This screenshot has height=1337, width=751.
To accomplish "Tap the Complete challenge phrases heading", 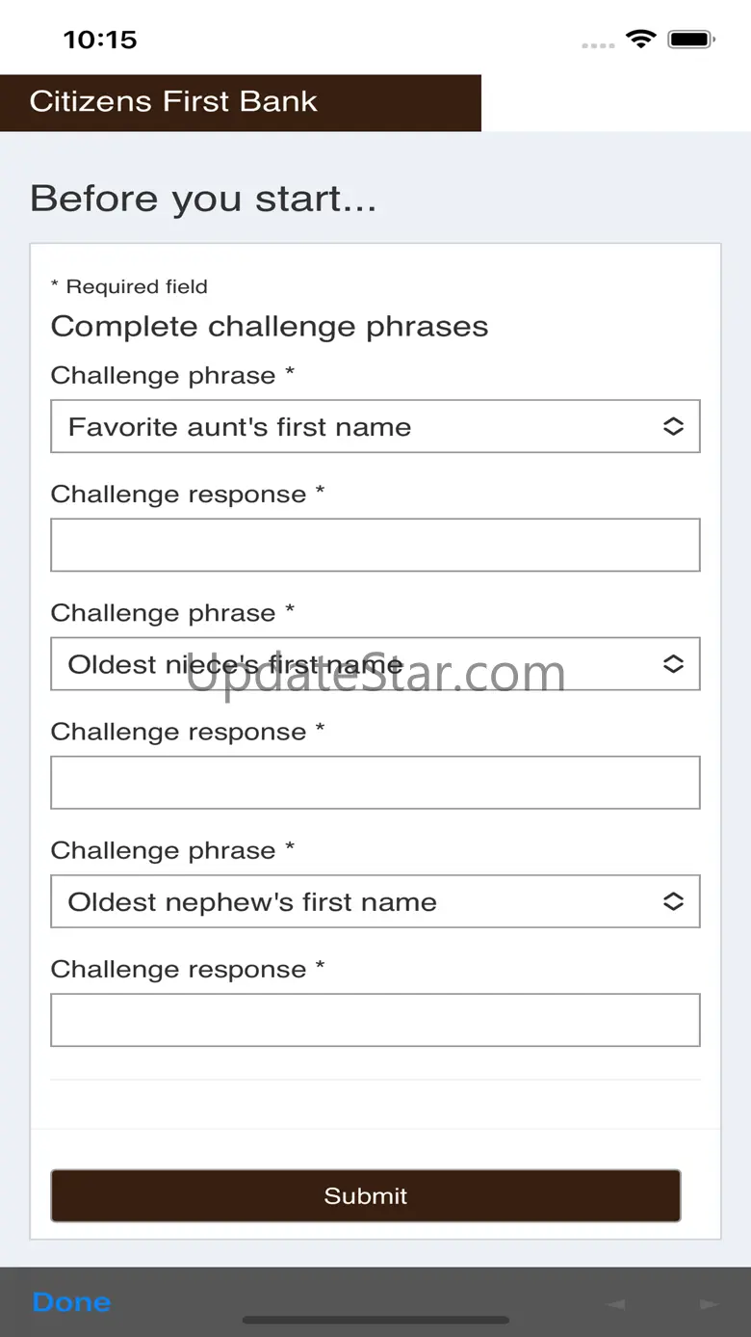I will [x=270, y=326].
